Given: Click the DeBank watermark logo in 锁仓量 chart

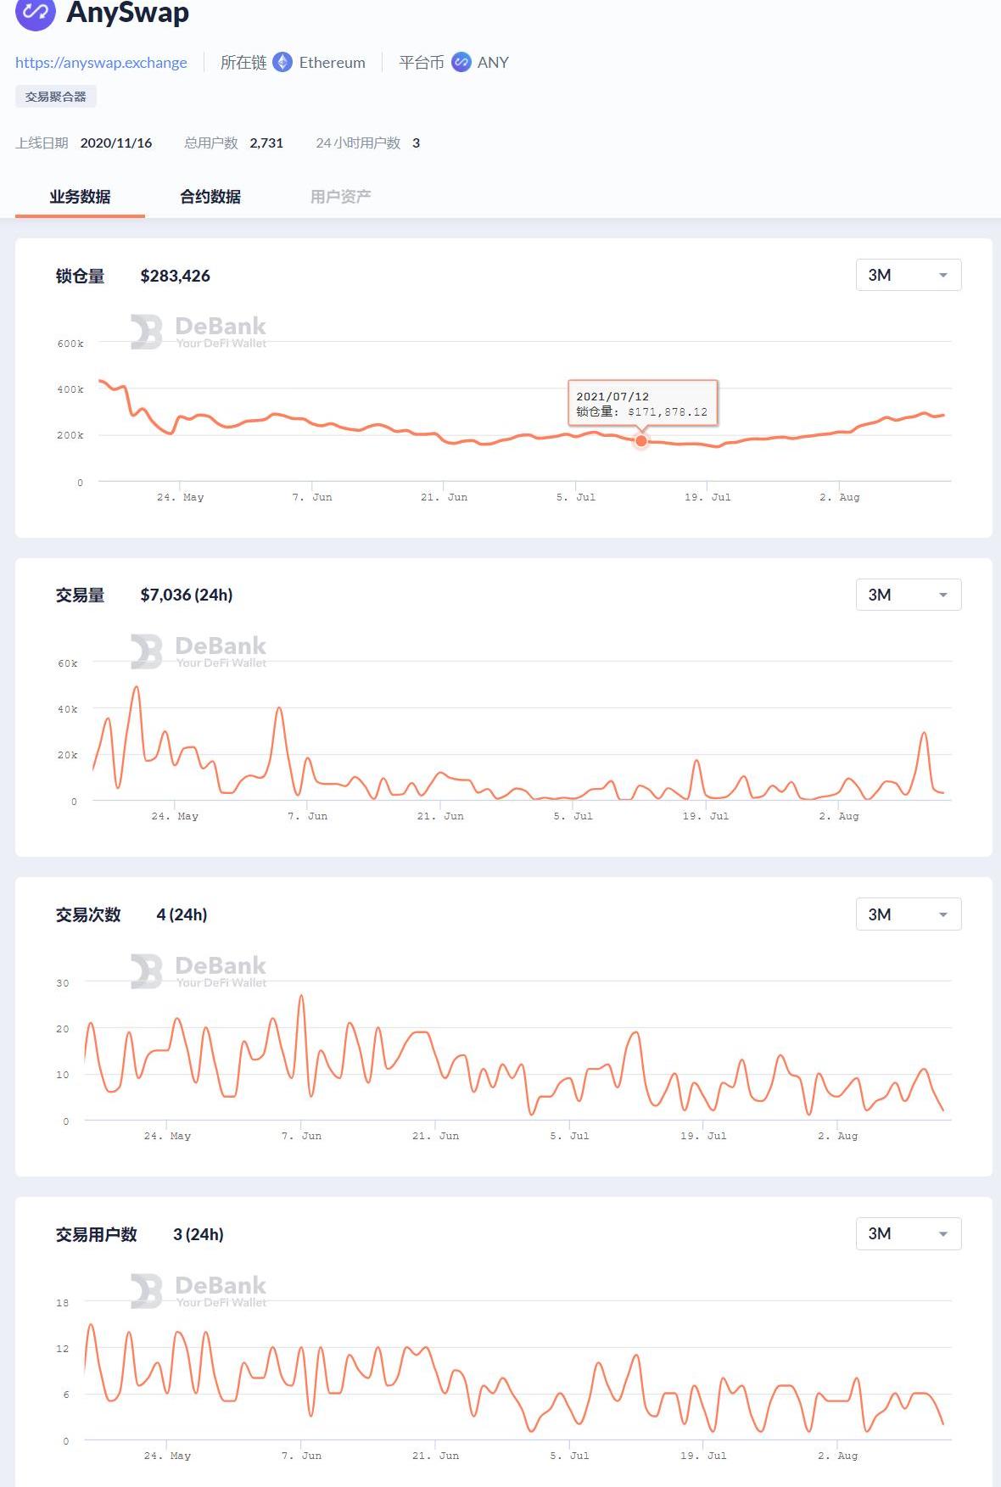Looking at the screenshot, I should coord(146,332).
